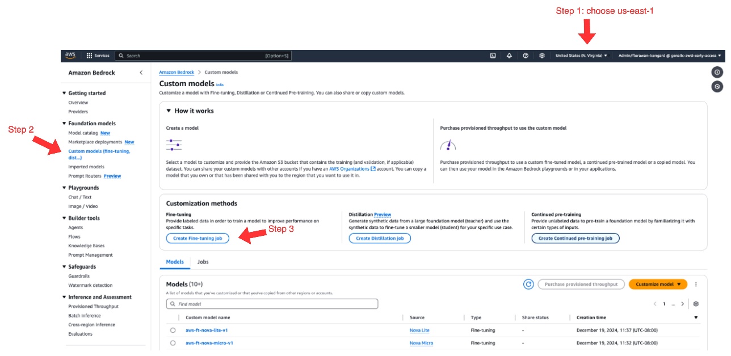
Task: Open Batch inference in the sidebar
Action: point(84,315)
